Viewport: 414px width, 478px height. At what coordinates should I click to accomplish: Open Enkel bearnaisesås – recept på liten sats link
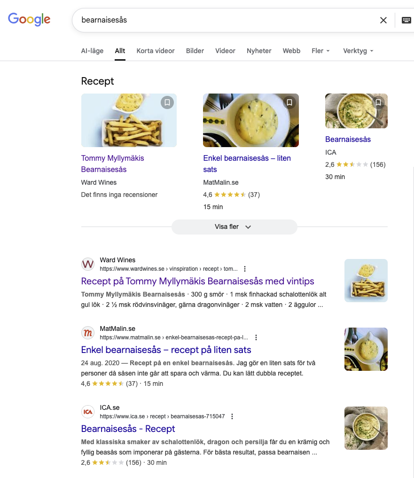point(166,350)
